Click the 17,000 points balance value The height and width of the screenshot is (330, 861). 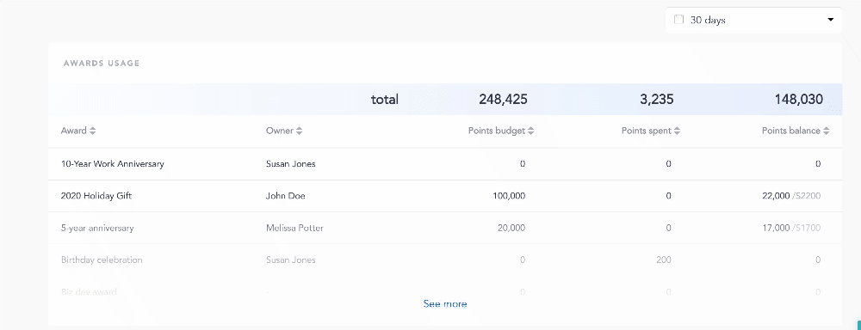776,228
